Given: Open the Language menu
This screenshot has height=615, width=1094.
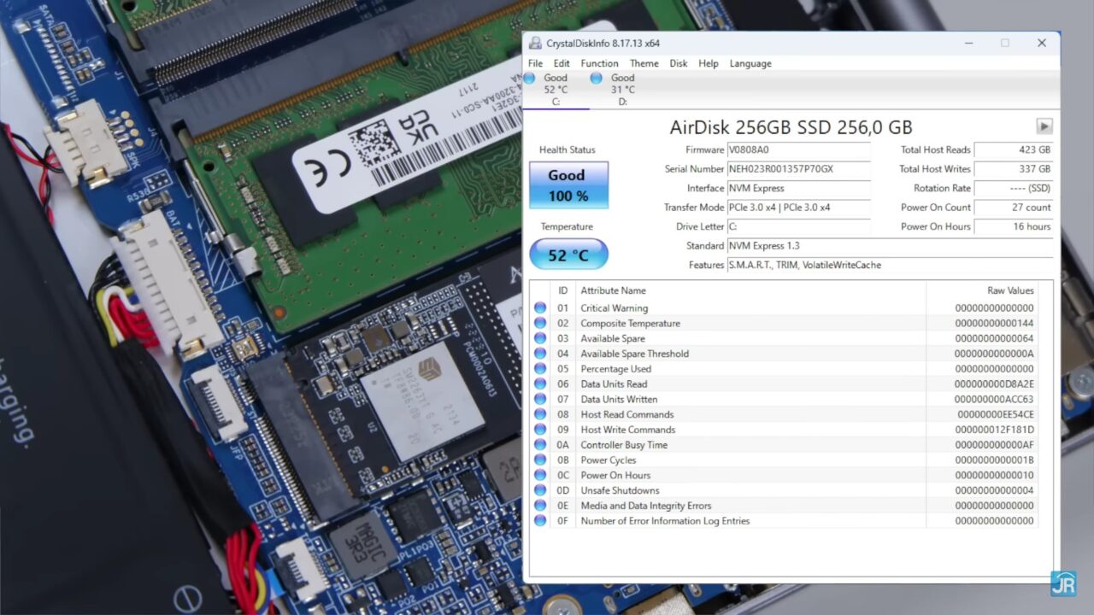Looking at the screenshot, I should [750, 63].
